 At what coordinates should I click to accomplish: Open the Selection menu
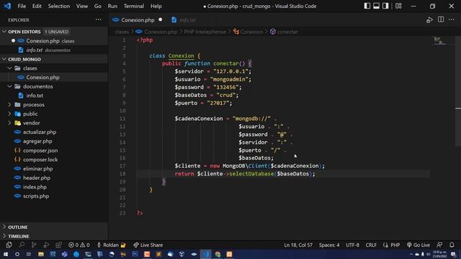(x=59, y=6)
